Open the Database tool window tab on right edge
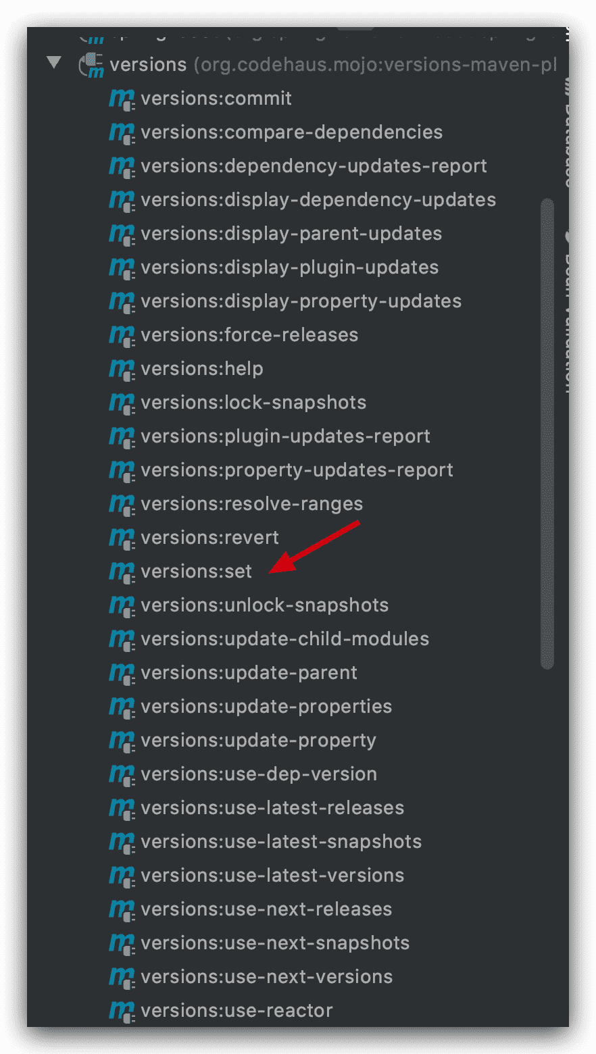Screen dimensions: 596x1054 [566, 135]
